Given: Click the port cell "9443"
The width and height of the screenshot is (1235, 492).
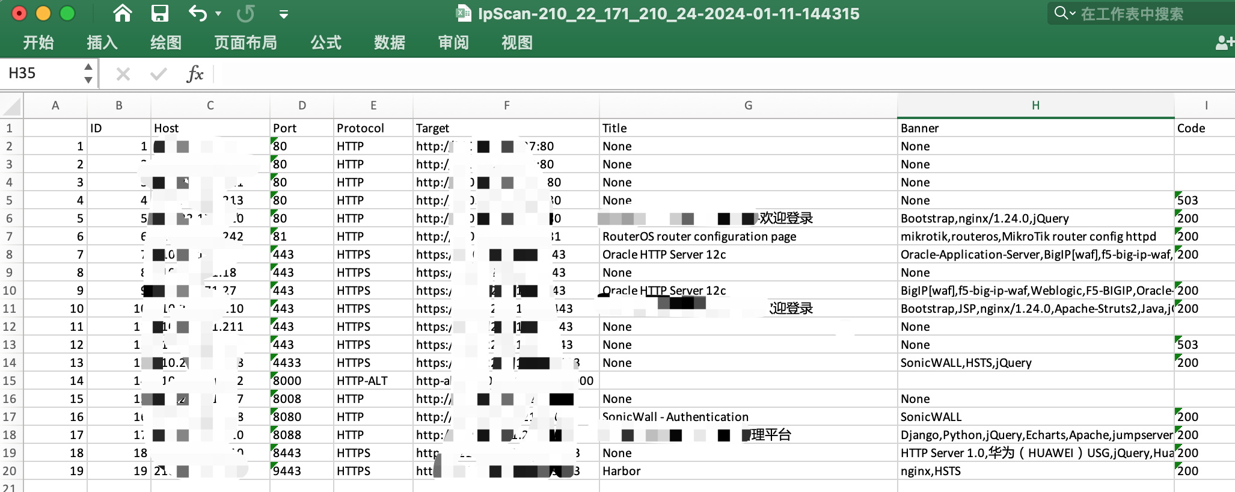Looking at the screenshot, I should coord(302,471).
